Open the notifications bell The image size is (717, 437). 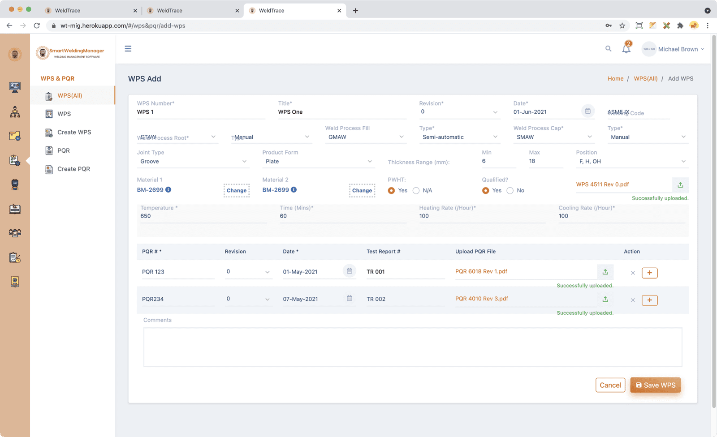tap(626, 49)
